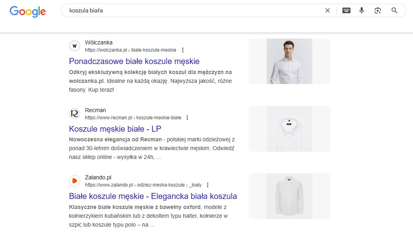Click the Zalando.pl favicon
413x237 pixels.
(75, 181)
